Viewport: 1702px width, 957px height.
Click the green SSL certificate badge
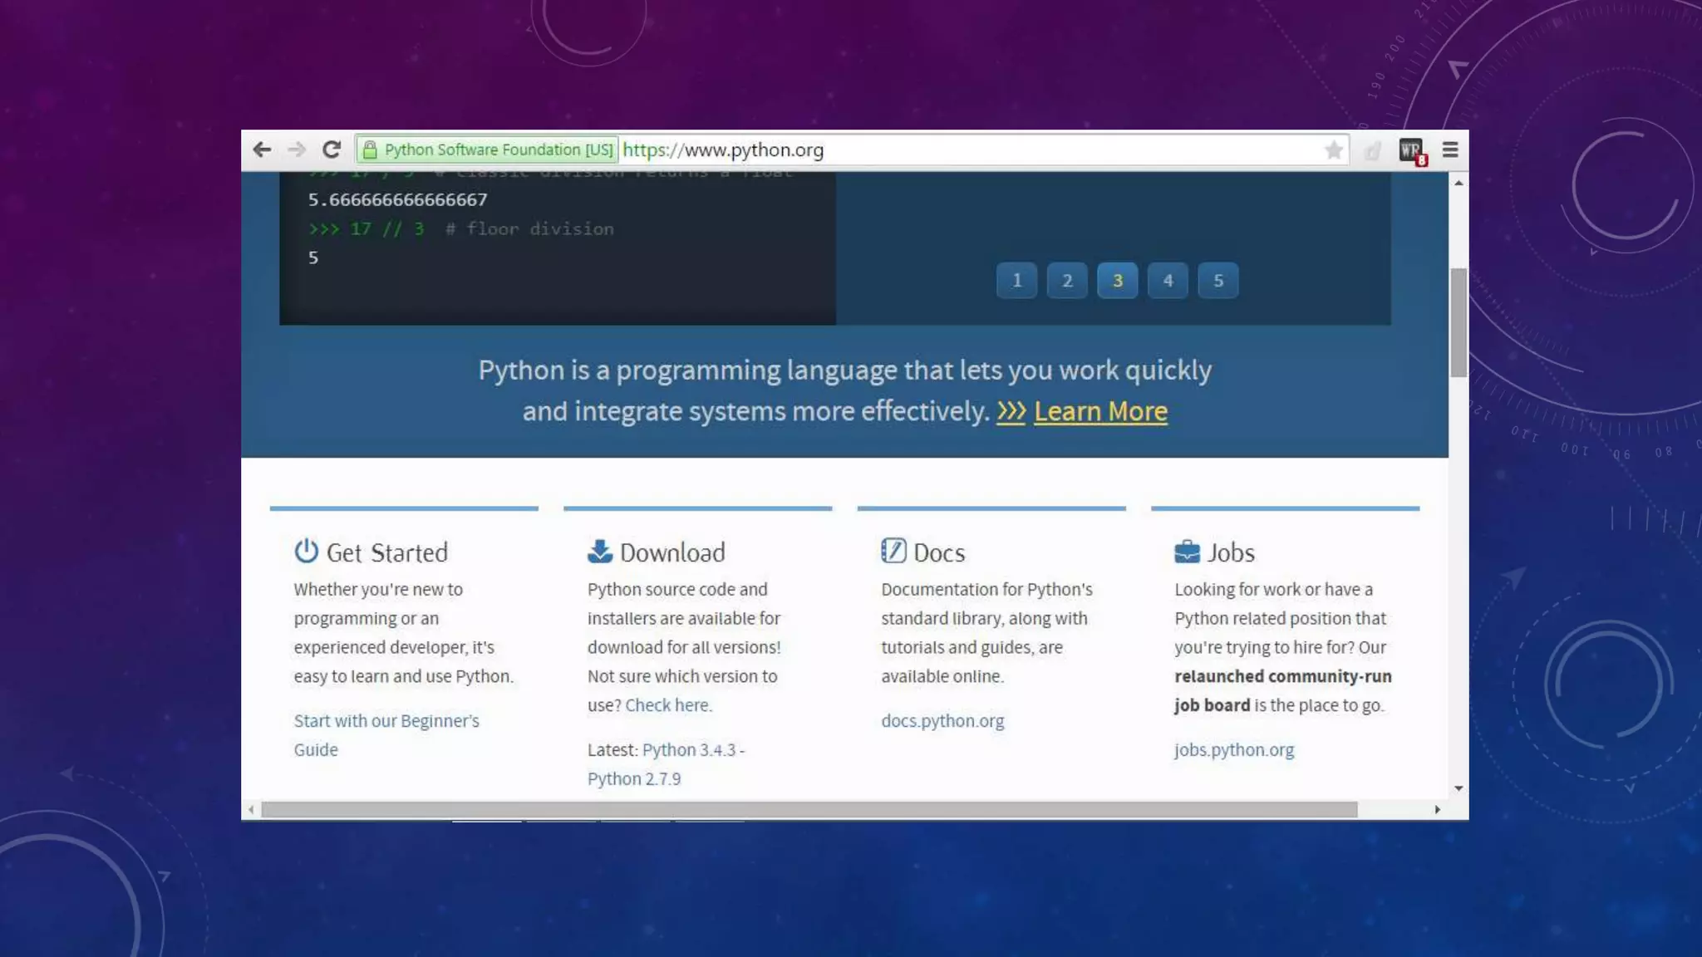(x=488, y=150)
